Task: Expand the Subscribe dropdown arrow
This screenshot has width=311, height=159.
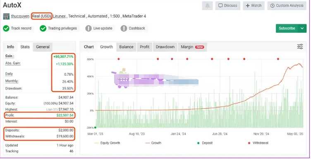Action: (x=302, y=28)
